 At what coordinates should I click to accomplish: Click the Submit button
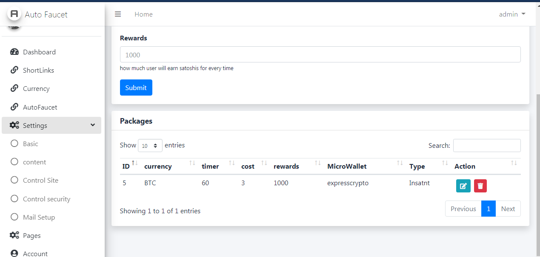[136, 88]
